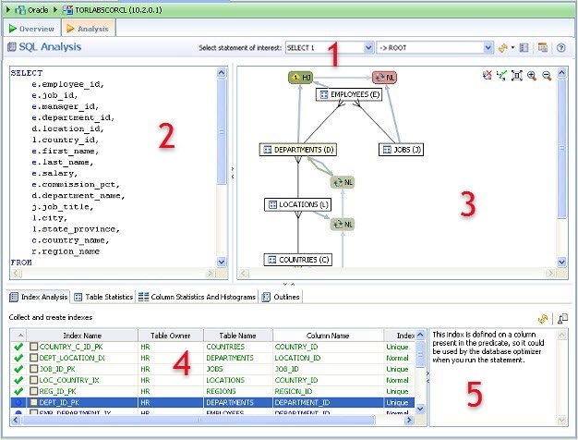Check the REG_ID_PK checkbox
This screenshot has height=440, width=578.
pyautogui.click(x=33, y=391)
